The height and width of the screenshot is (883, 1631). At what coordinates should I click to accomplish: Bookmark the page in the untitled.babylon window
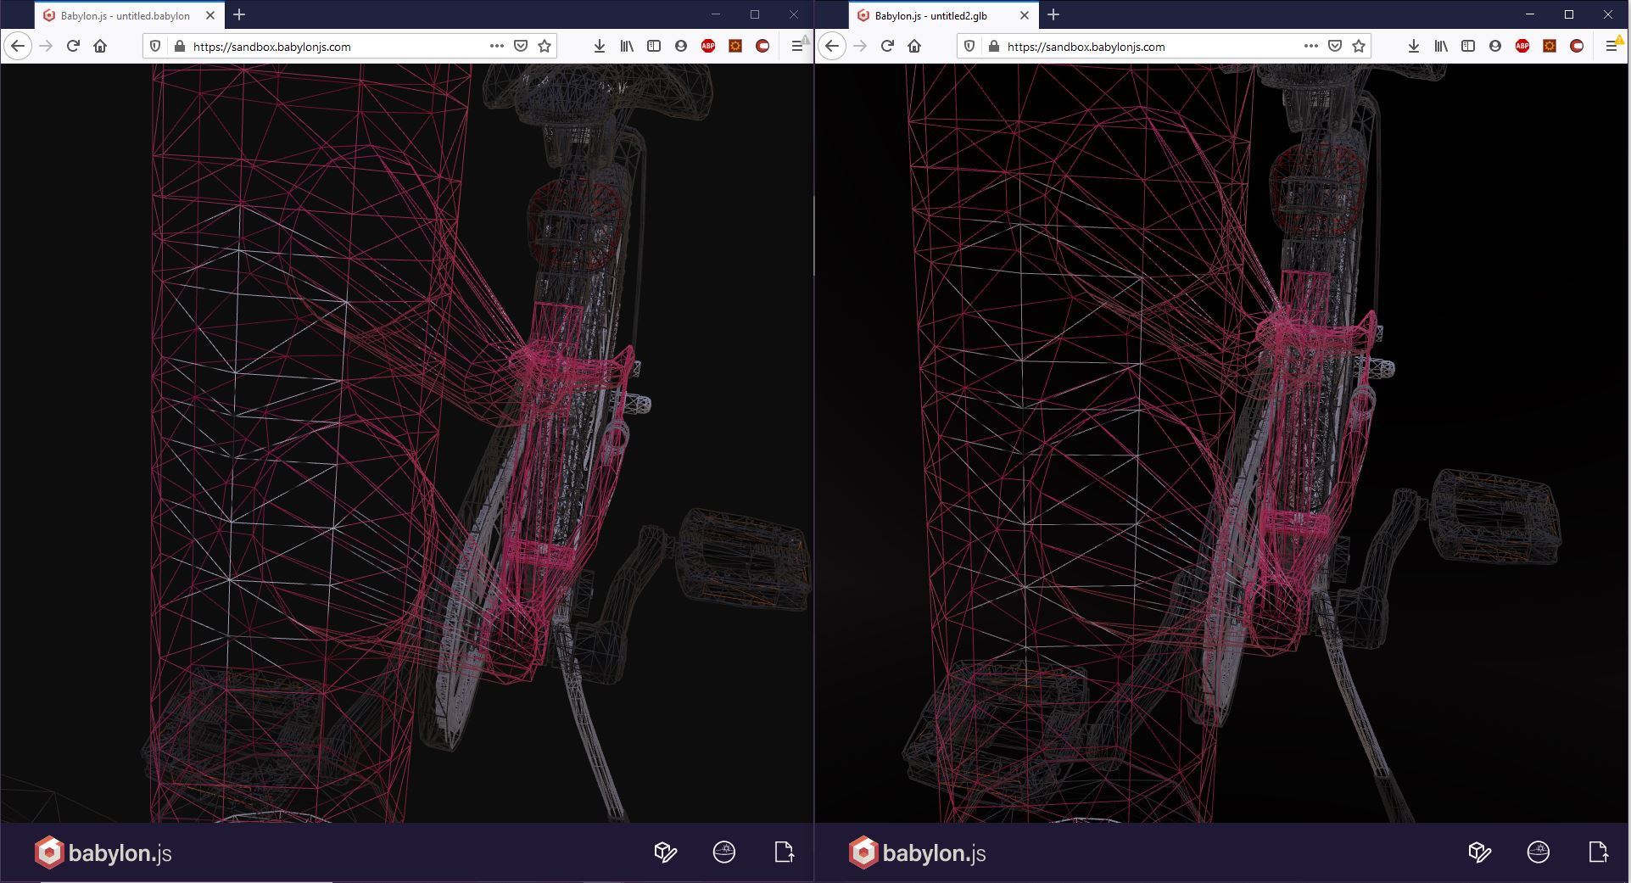[x=545, y=47]
